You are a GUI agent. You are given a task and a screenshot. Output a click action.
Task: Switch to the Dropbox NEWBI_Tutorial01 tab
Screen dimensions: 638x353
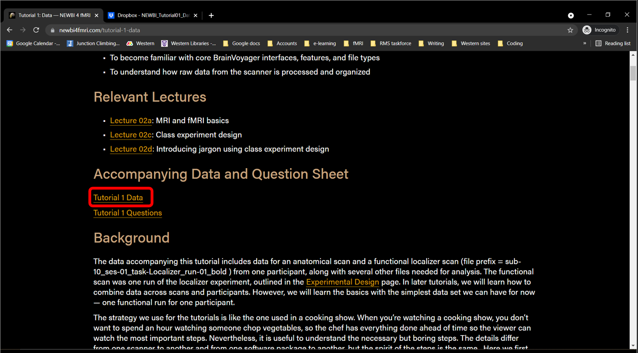point(153,15)
